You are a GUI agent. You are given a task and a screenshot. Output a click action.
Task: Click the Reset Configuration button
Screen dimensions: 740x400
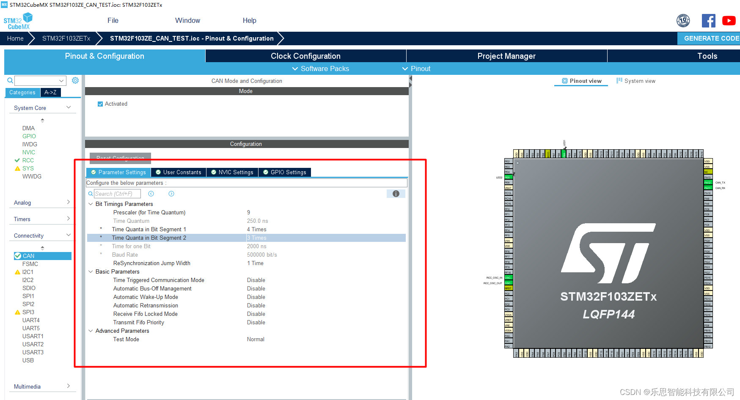coord(120,158)
